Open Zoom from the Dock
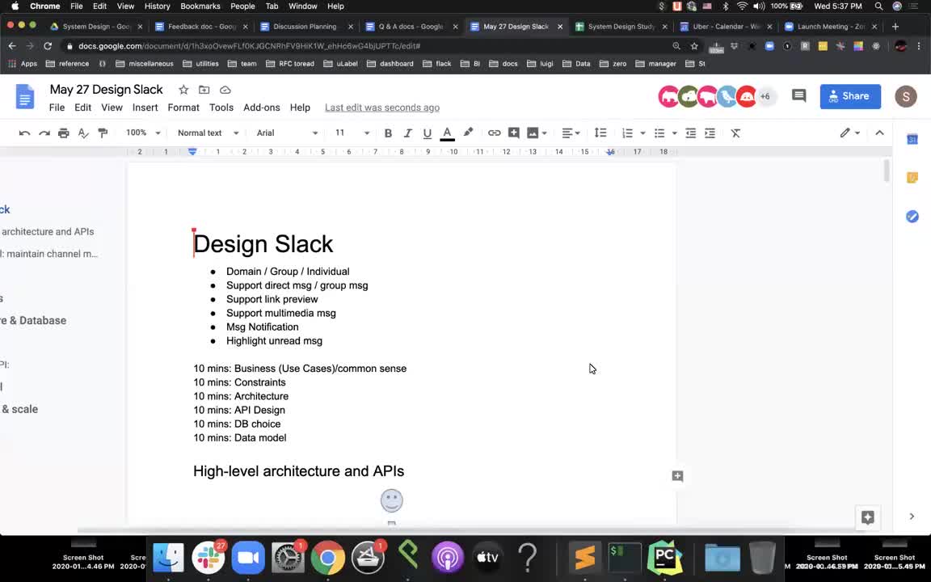The image size is (931, 582). (247, 557)
